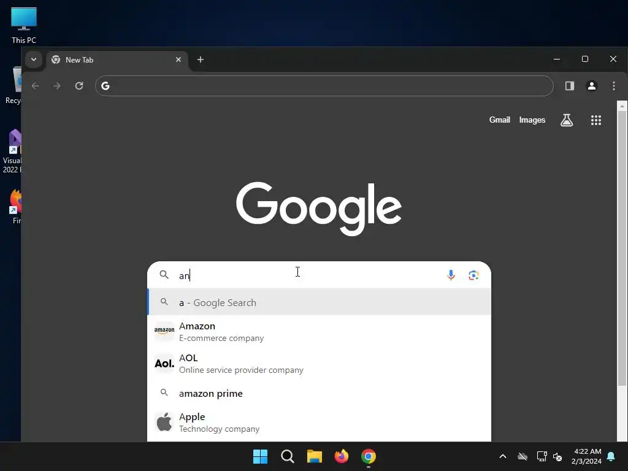628x471 pixels.
Task: Switch to the New Tab tab
Action: 116,59
